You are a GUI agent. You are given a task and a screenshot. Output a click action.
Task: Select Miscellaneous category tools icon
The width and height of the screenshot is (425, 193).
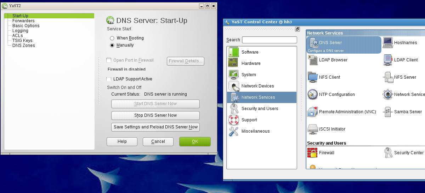234,131
